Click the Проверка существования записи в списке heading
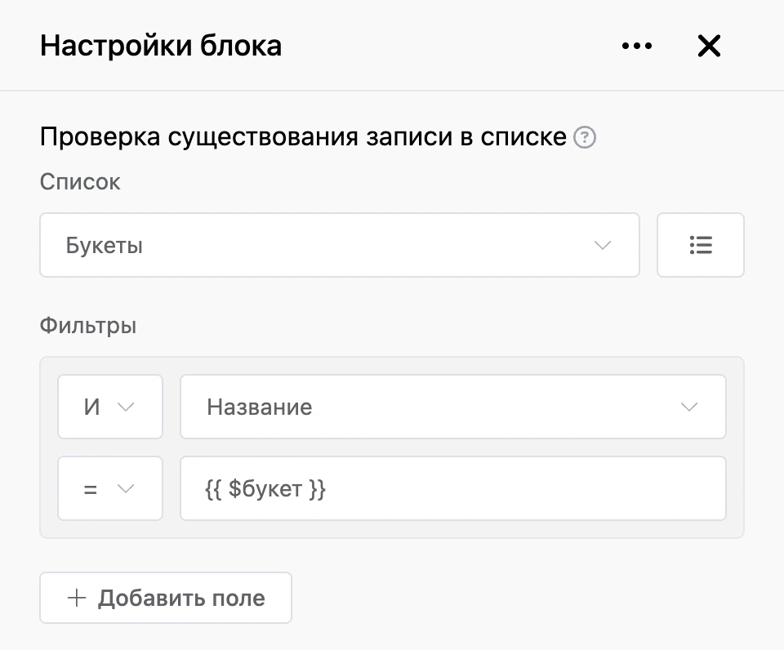This screenshot has width=784, height=650. pos(303,137)
